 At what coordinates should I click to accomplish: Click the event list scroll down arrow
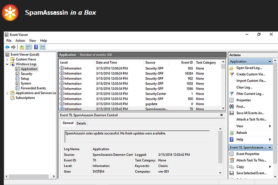223,108
